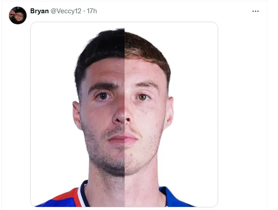This screenshot has height=210, width=278.
Task: Click the forehead area of the merged portrait
Action: [123, 71]
